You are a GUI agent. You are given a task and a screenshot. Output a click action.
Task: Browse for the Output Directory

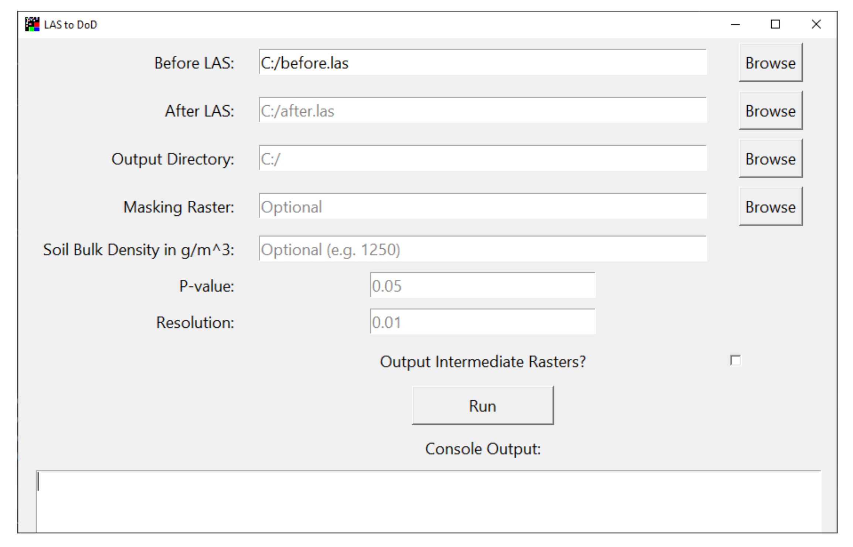click(x=770, y=159)
